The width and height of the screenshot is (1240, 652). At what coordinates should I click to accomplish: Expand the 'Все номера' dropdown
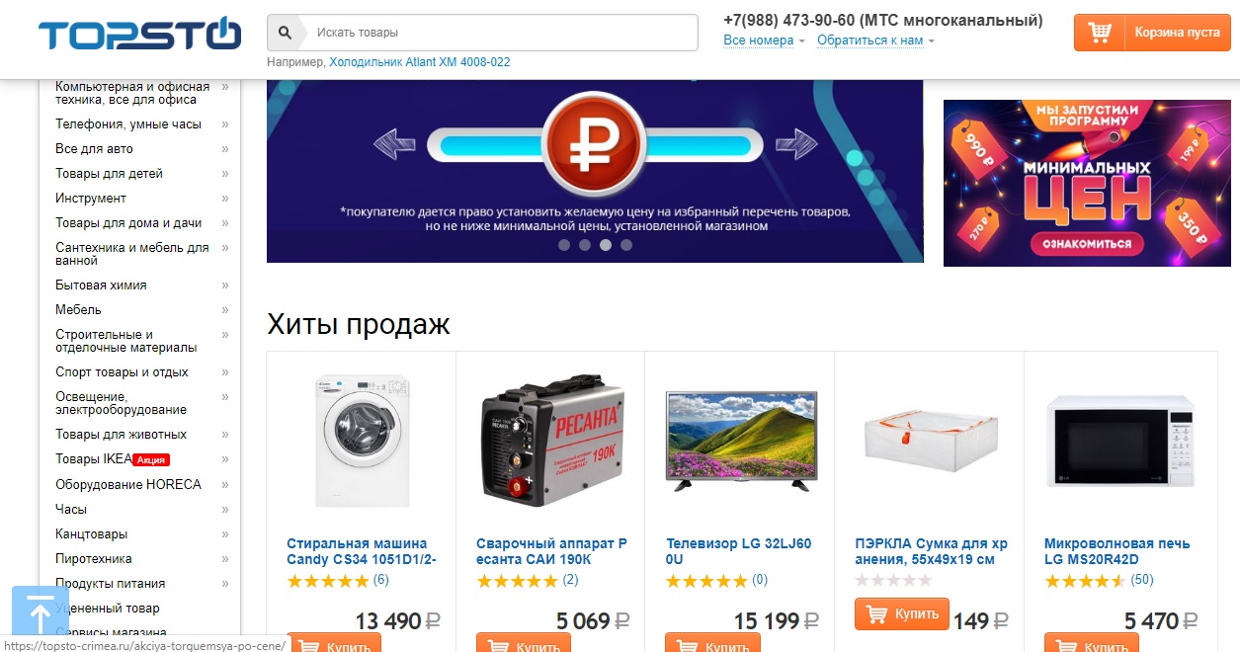coord(764,41)
